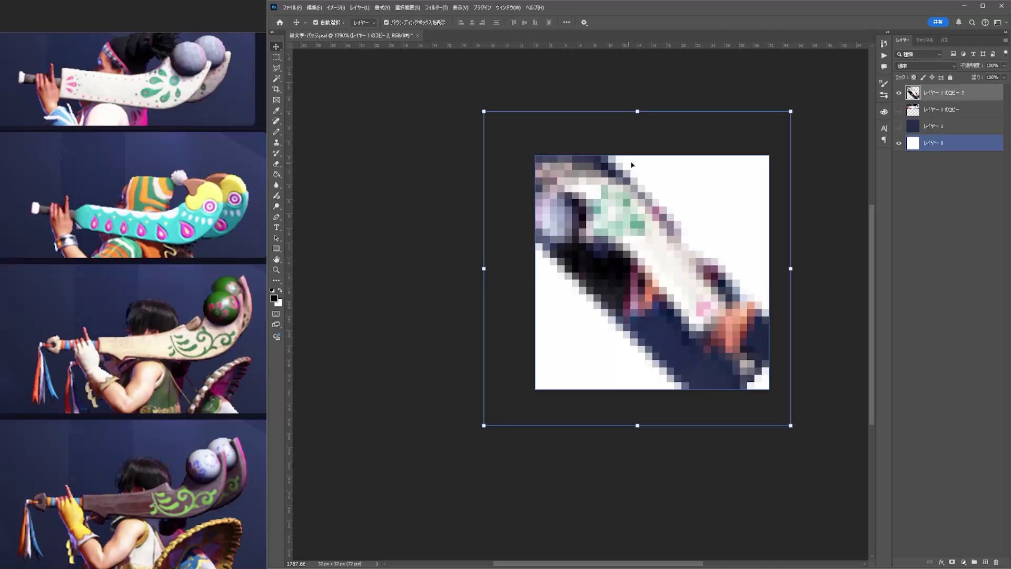Open the フィルター(T) menu
This screenshot has height=569, width=1011.
pyautogui.click(x=436, y=7)
